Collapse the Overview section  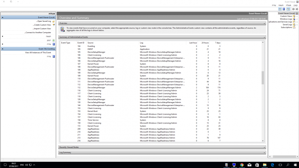pyautogui.click(x=264, y=23)
